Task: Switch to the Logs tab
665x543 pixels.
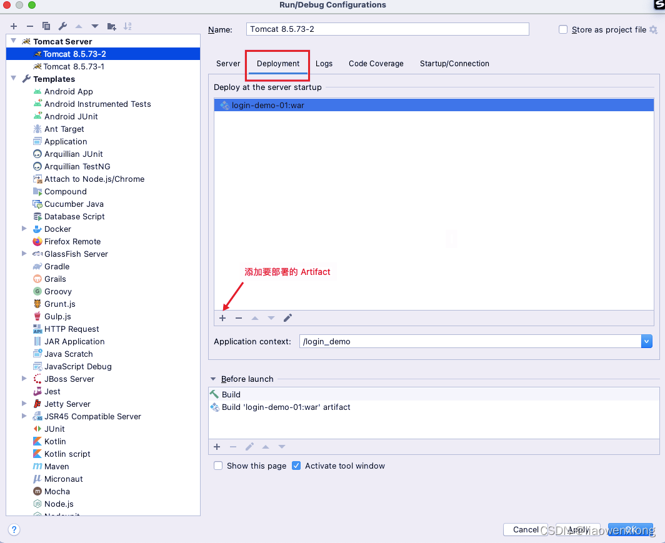Action: pos(324,64)
